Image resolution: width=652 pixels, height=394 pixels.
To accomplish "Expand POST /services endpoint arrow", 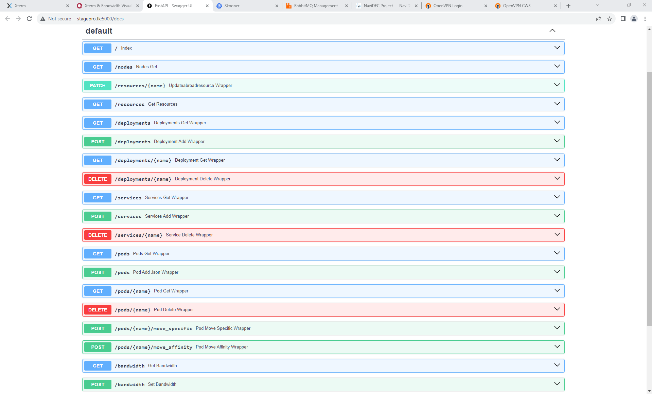I will [x=557, y=216].
